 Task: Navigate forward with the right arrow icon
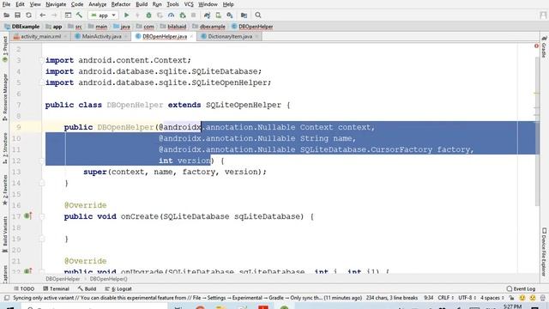[x=54, y=15]
